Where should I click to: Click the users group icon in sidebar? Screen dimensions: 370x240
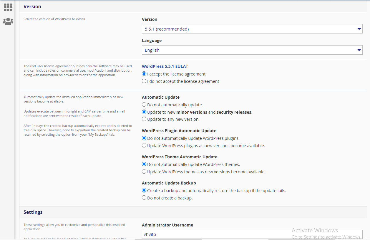[8, 21]
